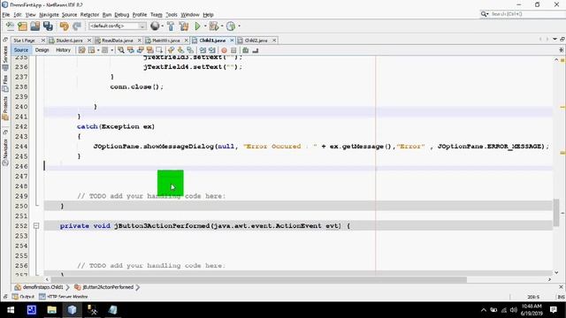Screen dimensions: 566x318
Task: Click the Save All toolbar icon
Action: coord(48,26)
